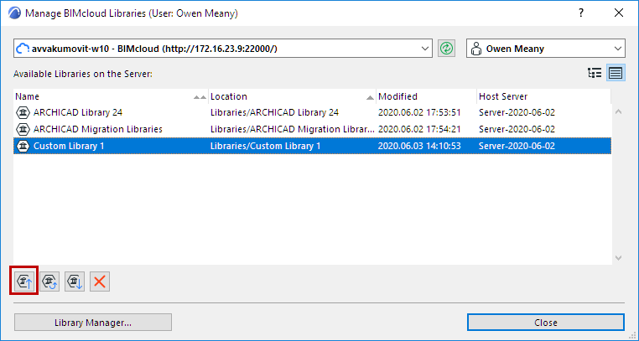Click the Close button
The image size is (639, 341).
click(x=546, y=323)
